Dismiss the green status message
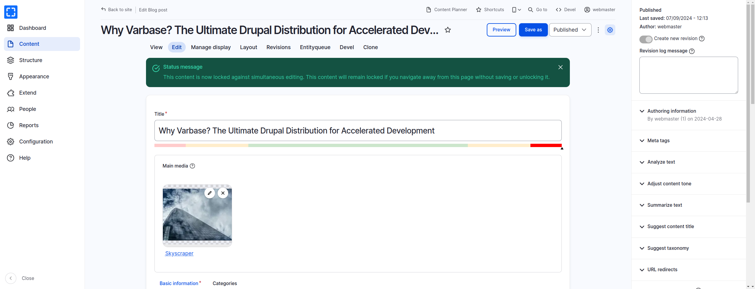The image size is (755, 289). tap(560, 67)
